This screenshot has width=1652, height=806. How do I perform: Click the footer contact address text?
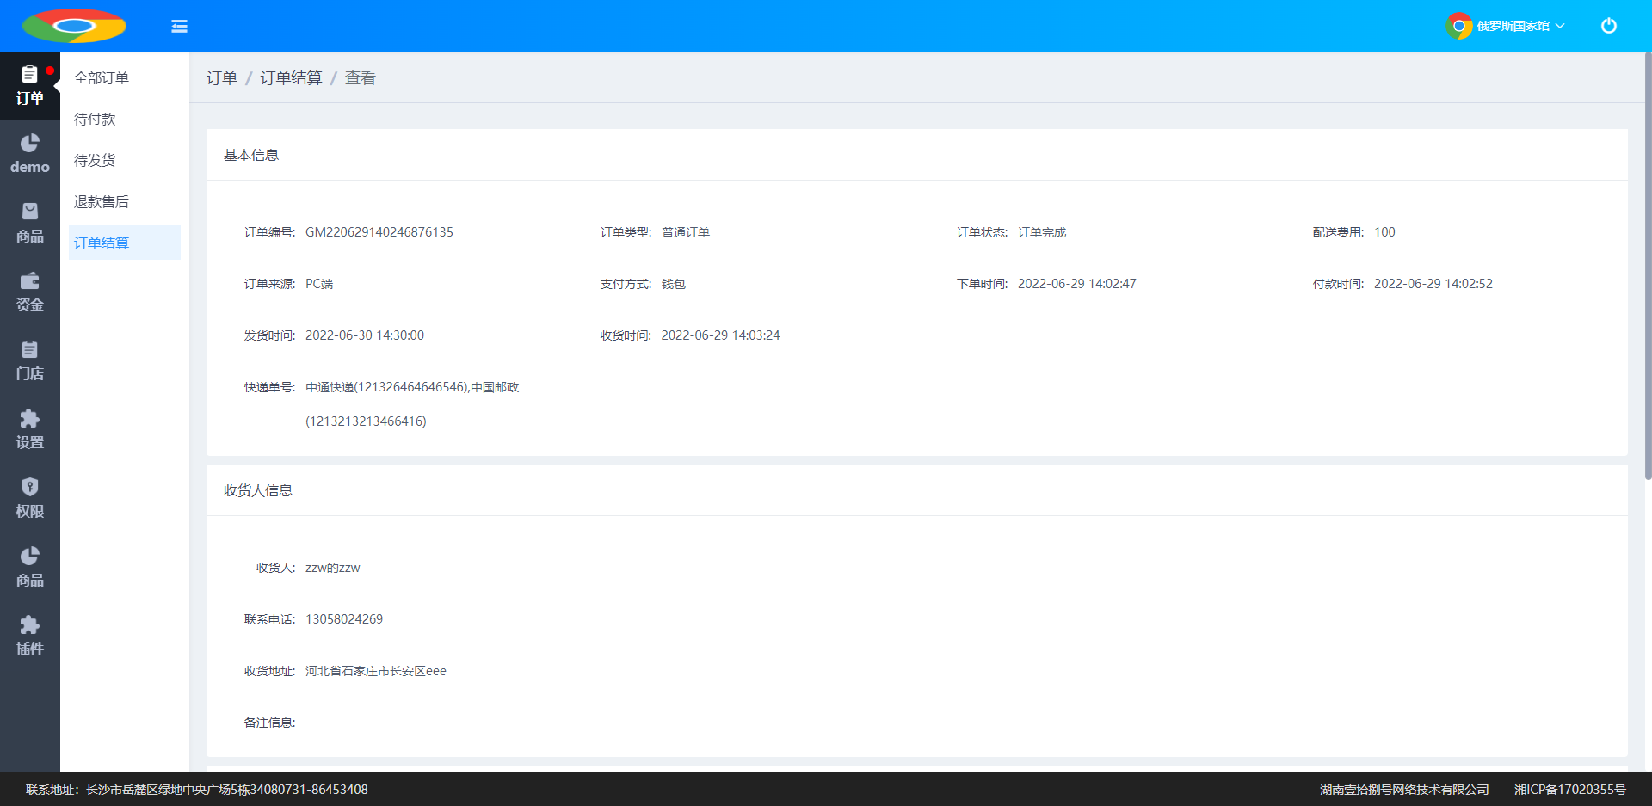click(x=197, y=790)
